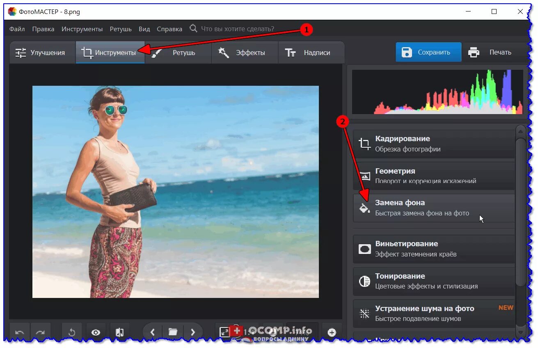Click the color histogram display

437,92
